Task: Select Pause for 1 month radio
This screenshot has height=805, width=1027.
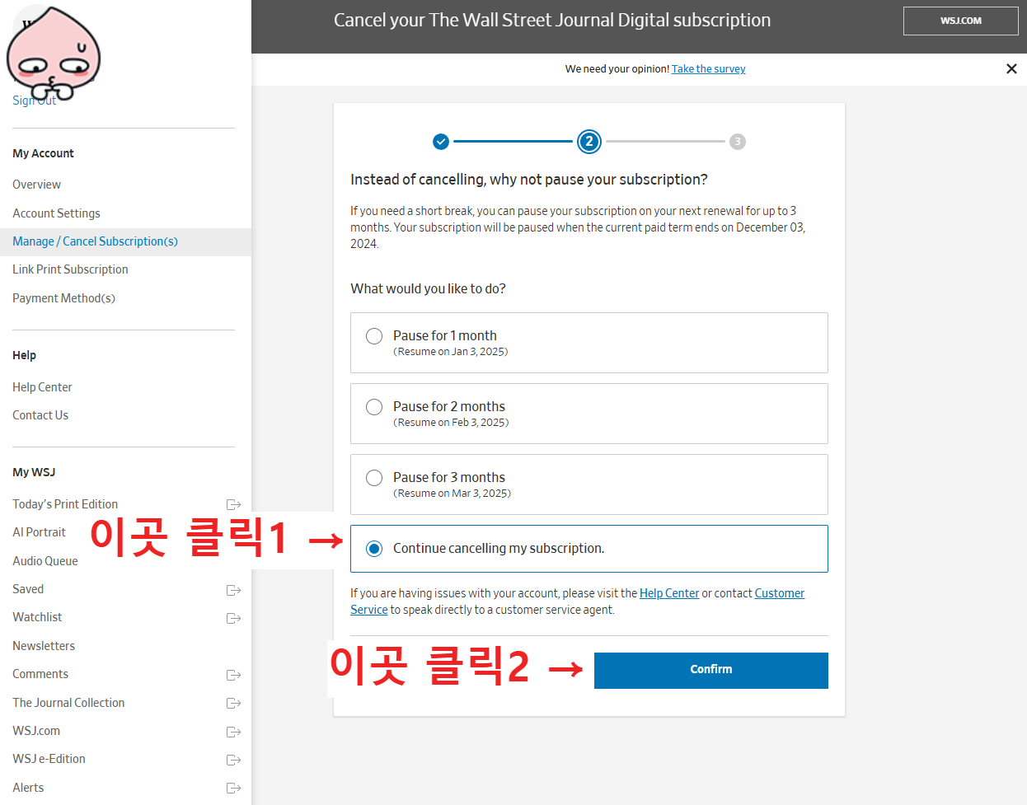Action: [374, 336]
